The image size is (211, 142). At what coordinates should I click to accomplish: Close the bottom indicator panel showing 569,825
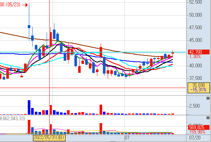click(208, 118)
